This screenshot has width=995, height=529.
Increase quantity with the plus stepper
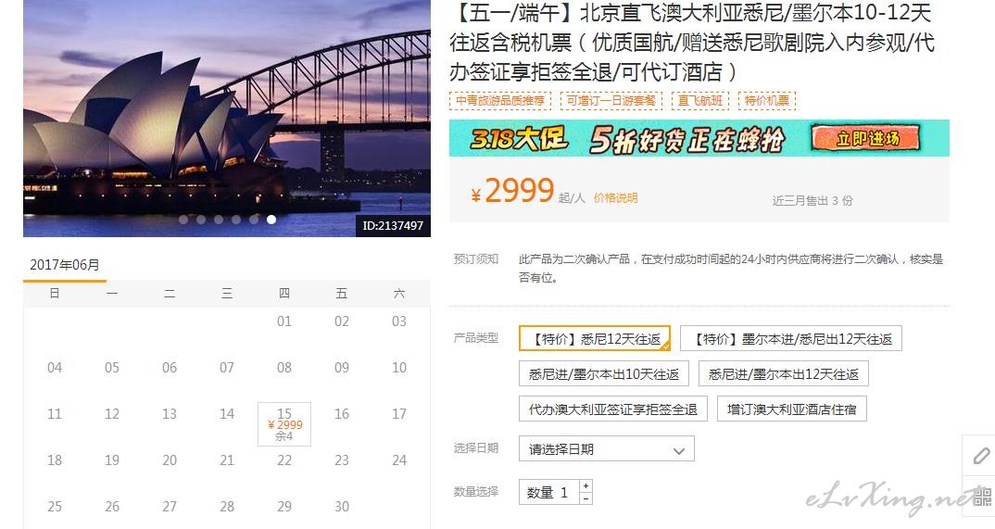coord(586,485)
